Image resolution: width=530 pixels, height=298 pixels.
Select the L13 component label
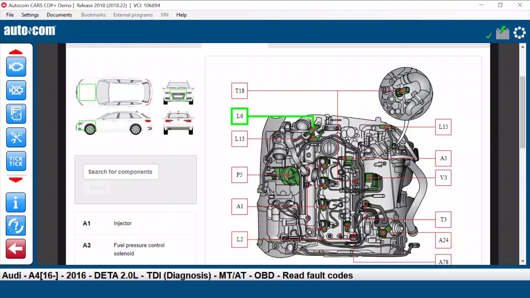click(240, 139)
